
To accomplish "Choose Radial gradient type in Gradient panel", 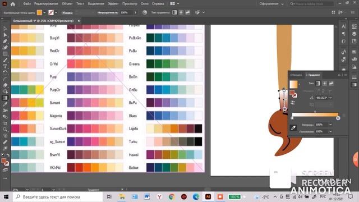I will point(325,84).
